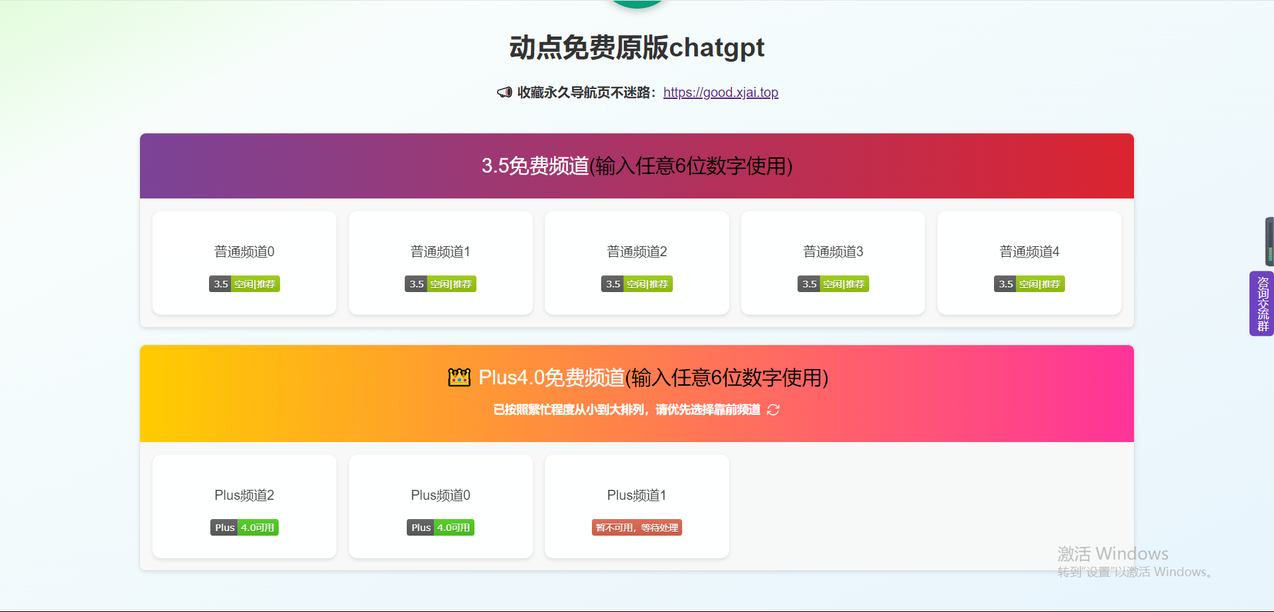Click the 已按照繁忙程度从小到大排列 notice text
1274x612 pixels.
tap(627, 410)
